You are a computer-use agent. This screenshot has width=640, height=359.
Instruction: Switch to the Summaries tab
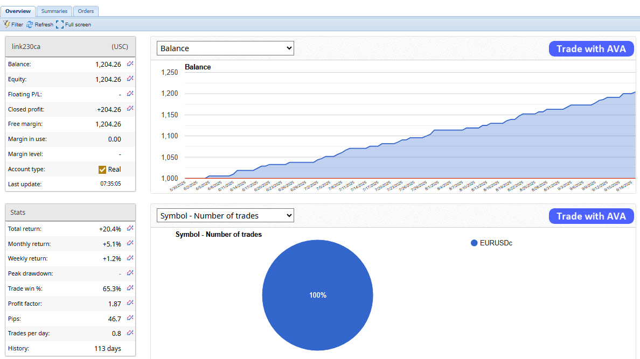[x=54, y=11]
